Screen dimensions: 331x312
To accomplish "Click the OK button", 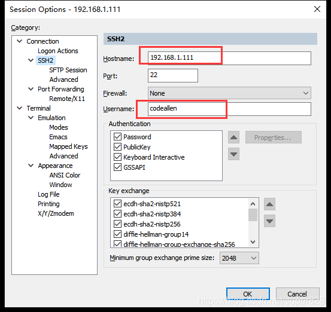I will click(x=248, y=293).
